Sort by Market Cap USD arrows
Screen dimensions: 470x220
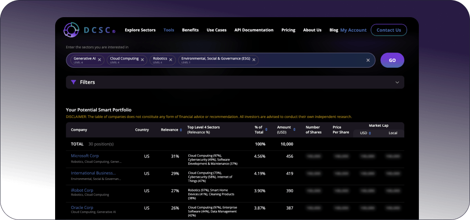tap(370, 133)
